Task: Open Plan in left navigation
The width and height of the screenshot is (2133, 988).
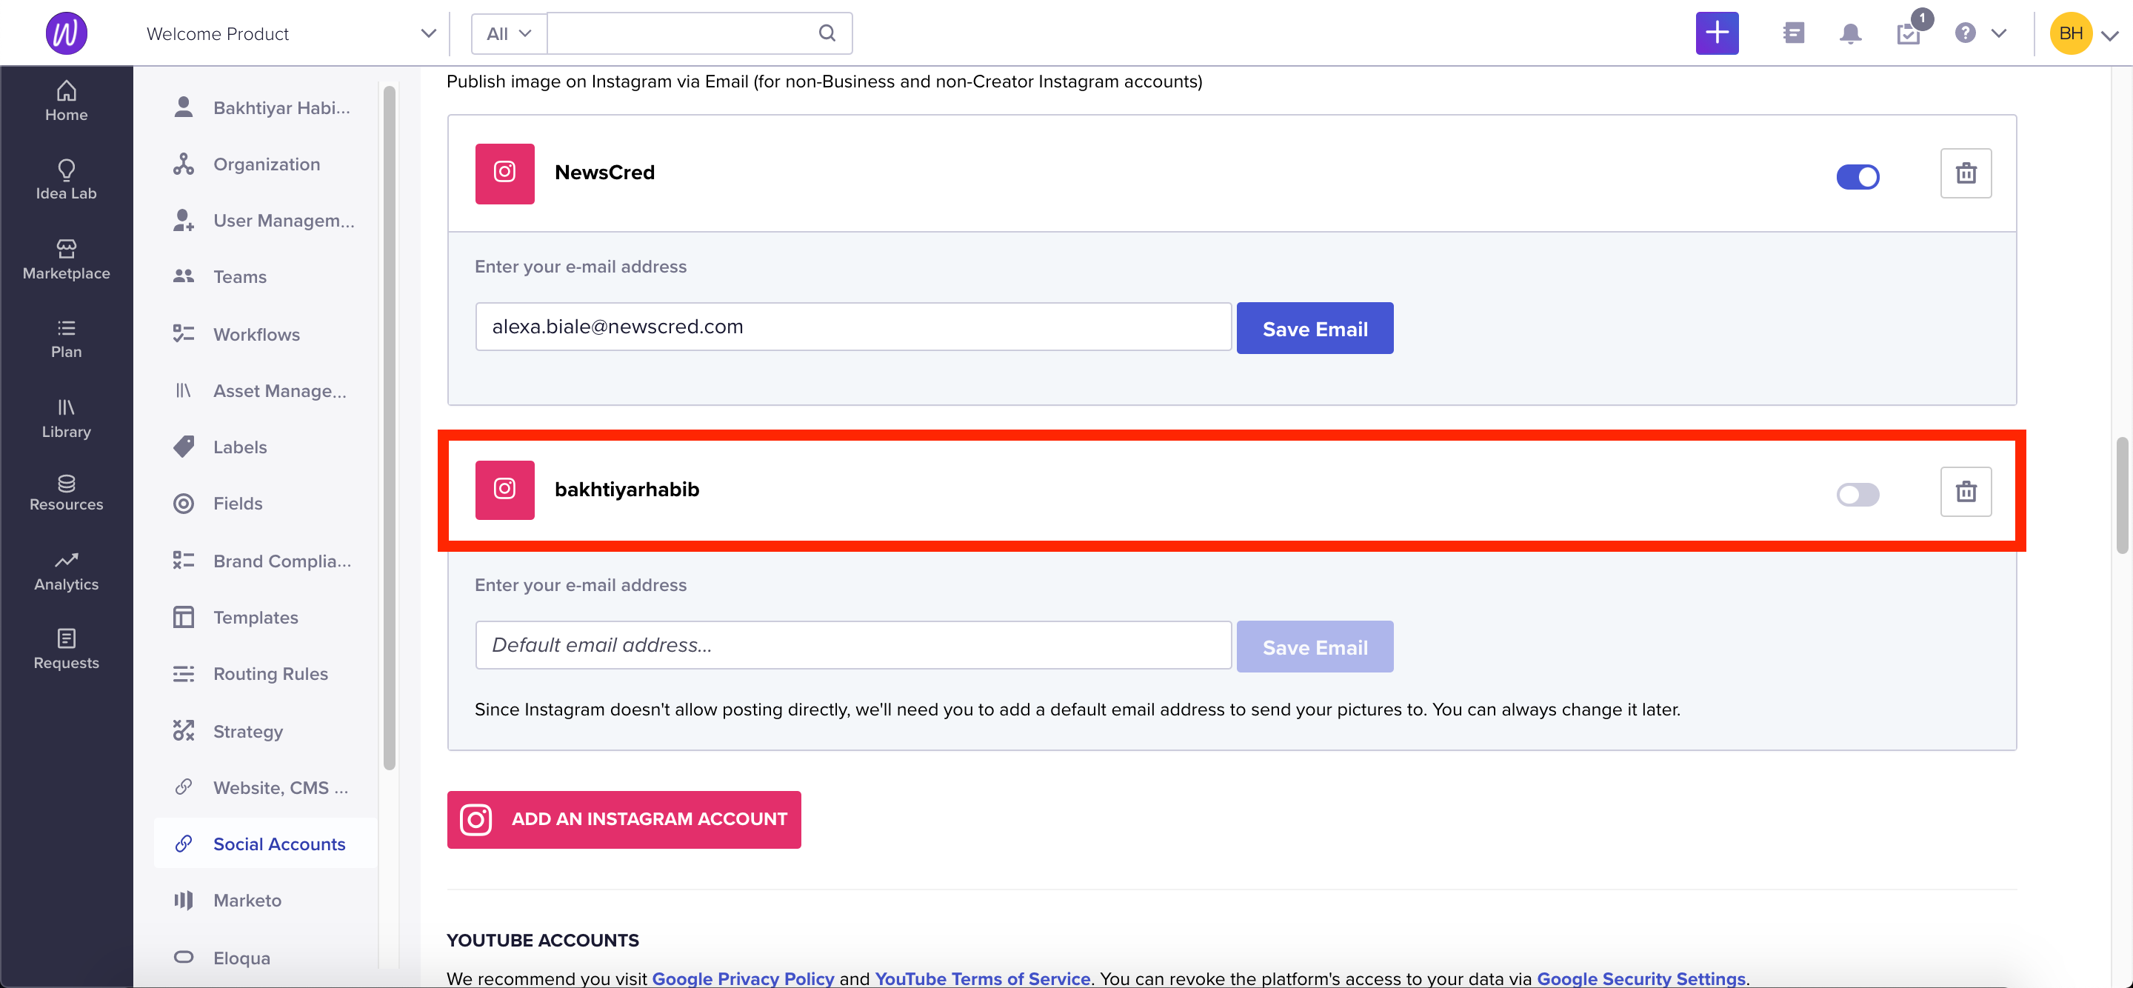Action: (66, 338)
